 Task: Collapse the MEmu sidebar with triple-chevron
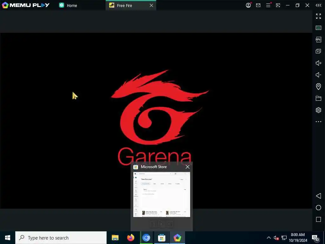pos(319,5)
